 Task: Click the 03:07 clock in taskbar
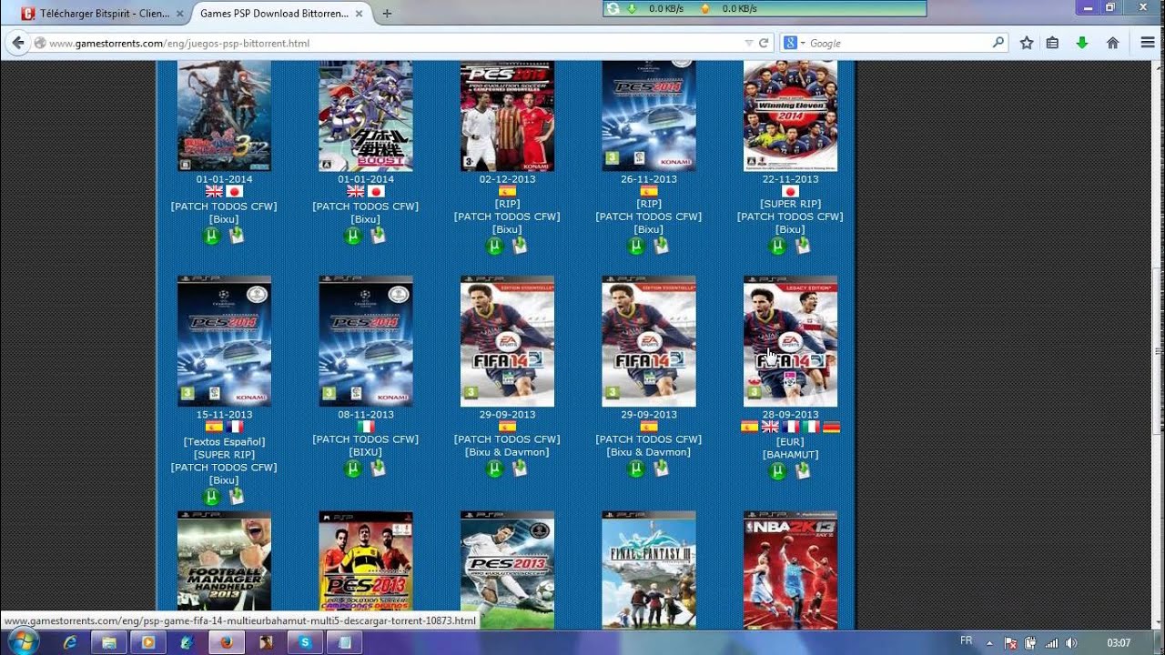pos(1119,643)
